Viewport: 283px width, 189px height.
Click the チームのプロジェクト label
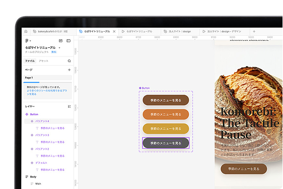pos(37,52)
